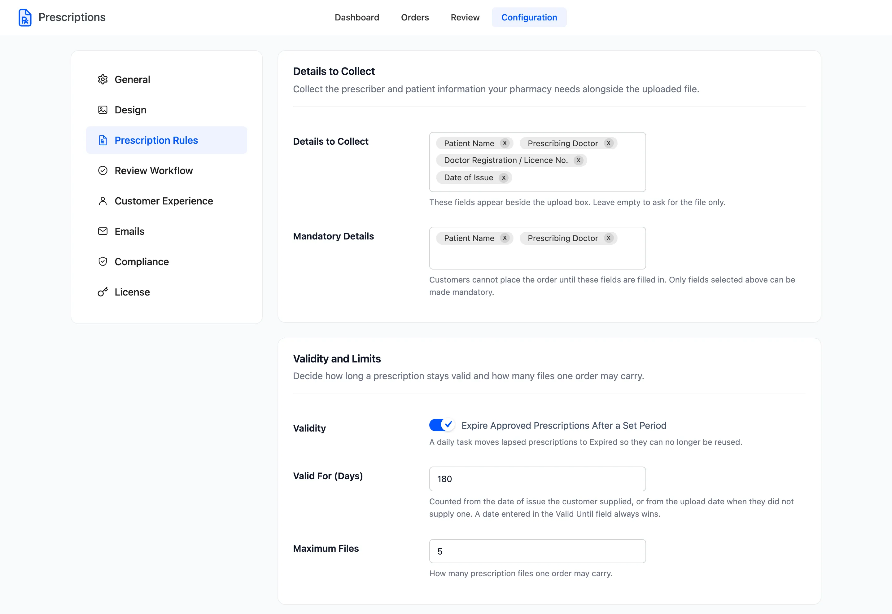Click the Compliance shield icon
The width and height of the screenshot is (892, 614).
(x=103, y=261)
